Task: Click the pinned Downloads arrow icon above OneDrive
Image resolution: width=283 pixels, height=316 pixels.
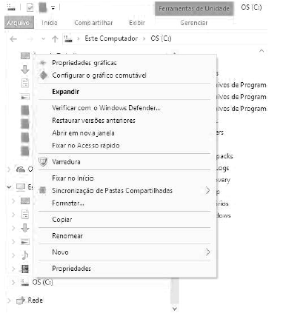Action: [25, 70]
